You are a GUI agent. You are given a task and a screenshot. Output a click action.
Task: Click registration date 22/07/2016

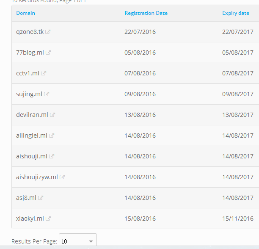coord(140,32)
